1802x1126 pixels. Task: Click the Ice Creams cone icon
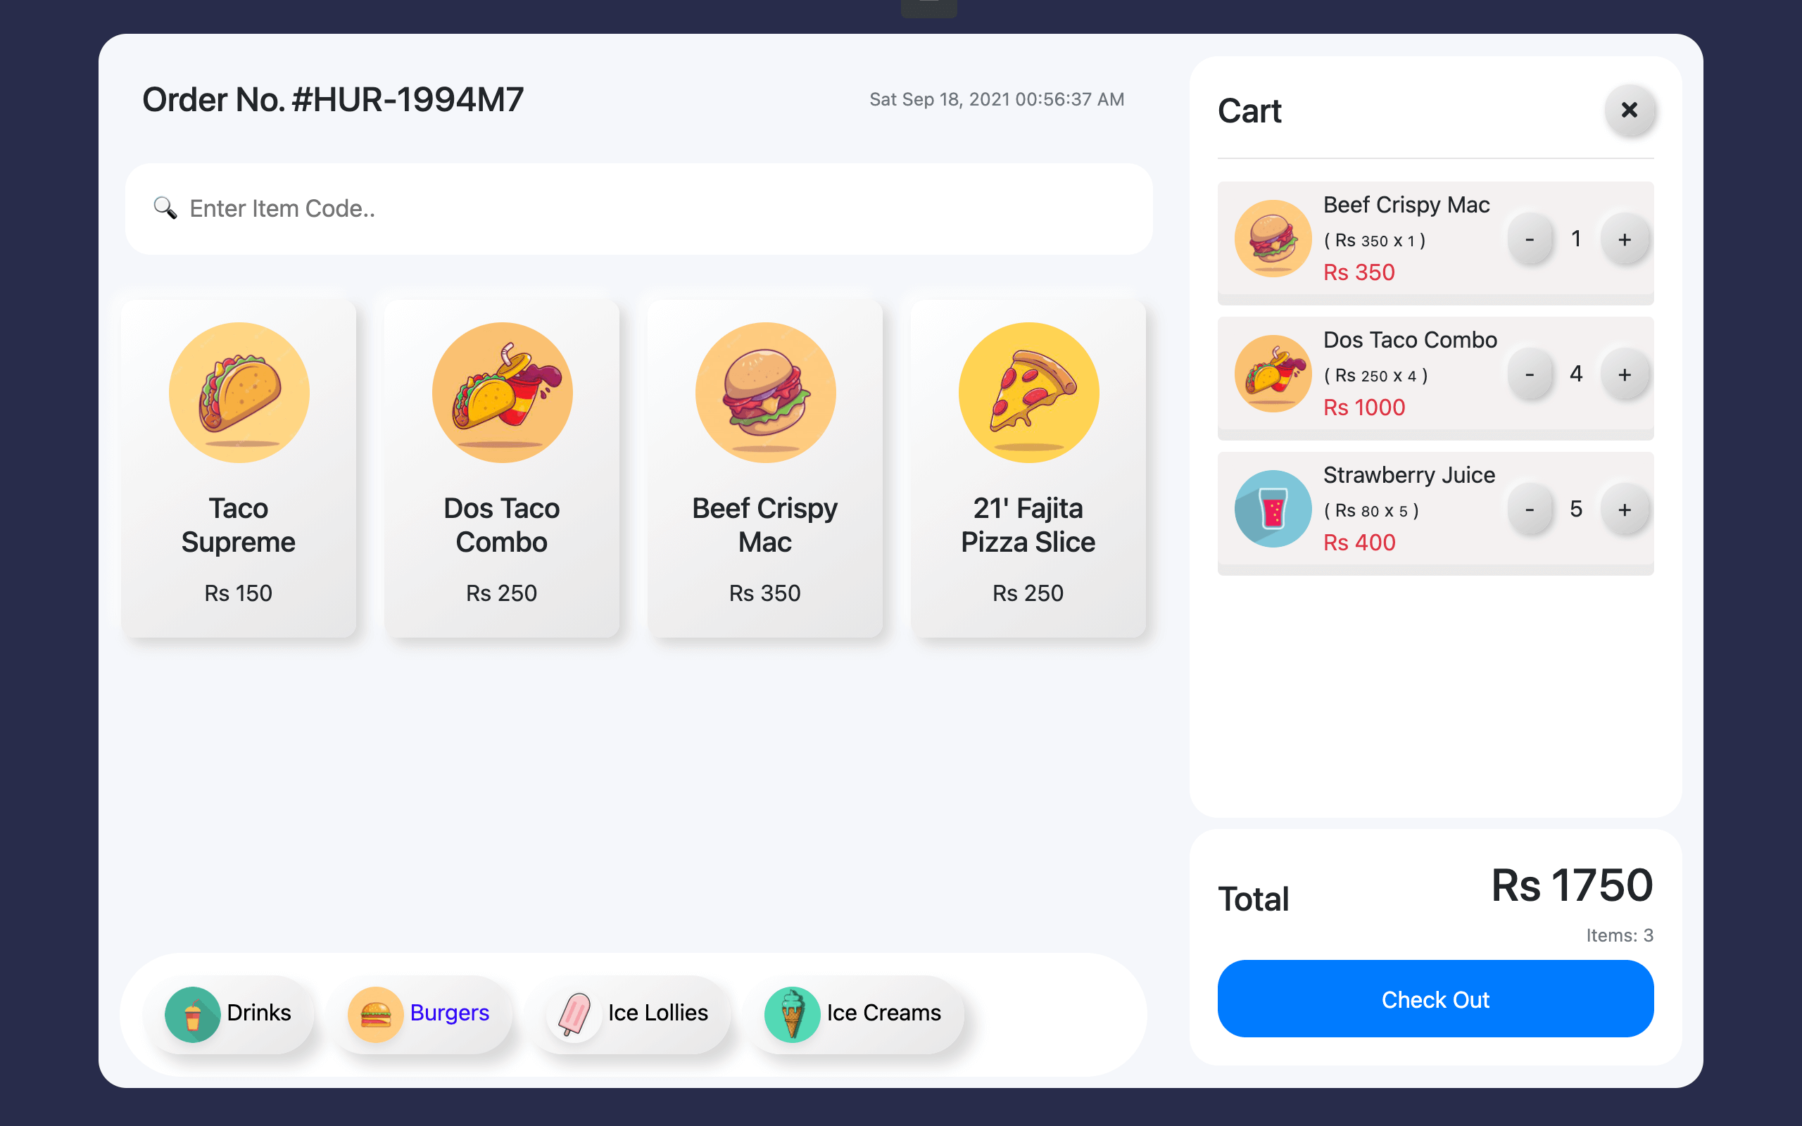point(791,1013)
